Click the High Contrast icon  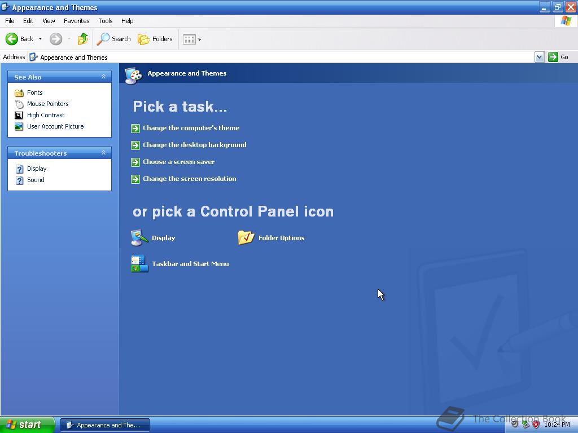click(x=19, y=115)
